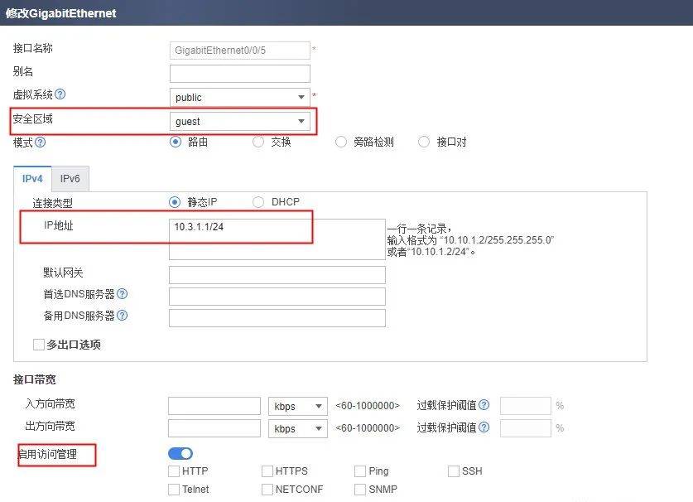
Task: Click the 出方向带宽 value field
Action: click(x=214, y=428)
